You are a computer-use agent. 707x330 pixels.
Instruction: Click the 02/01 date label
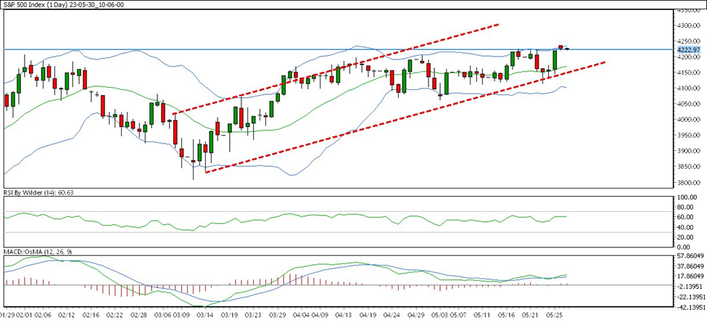tap(25, 315)
